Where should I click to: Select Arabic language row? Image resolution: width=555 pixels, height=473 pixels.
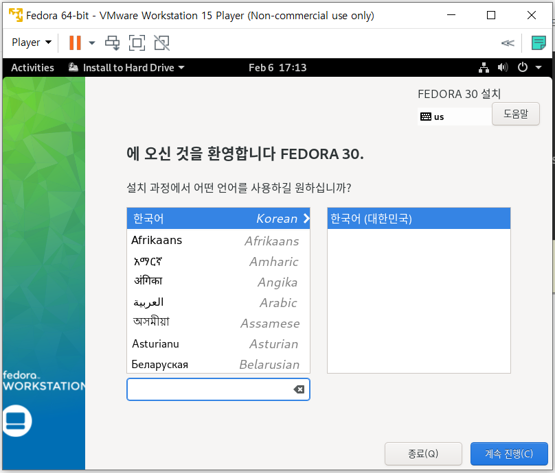tap(218, 302)
